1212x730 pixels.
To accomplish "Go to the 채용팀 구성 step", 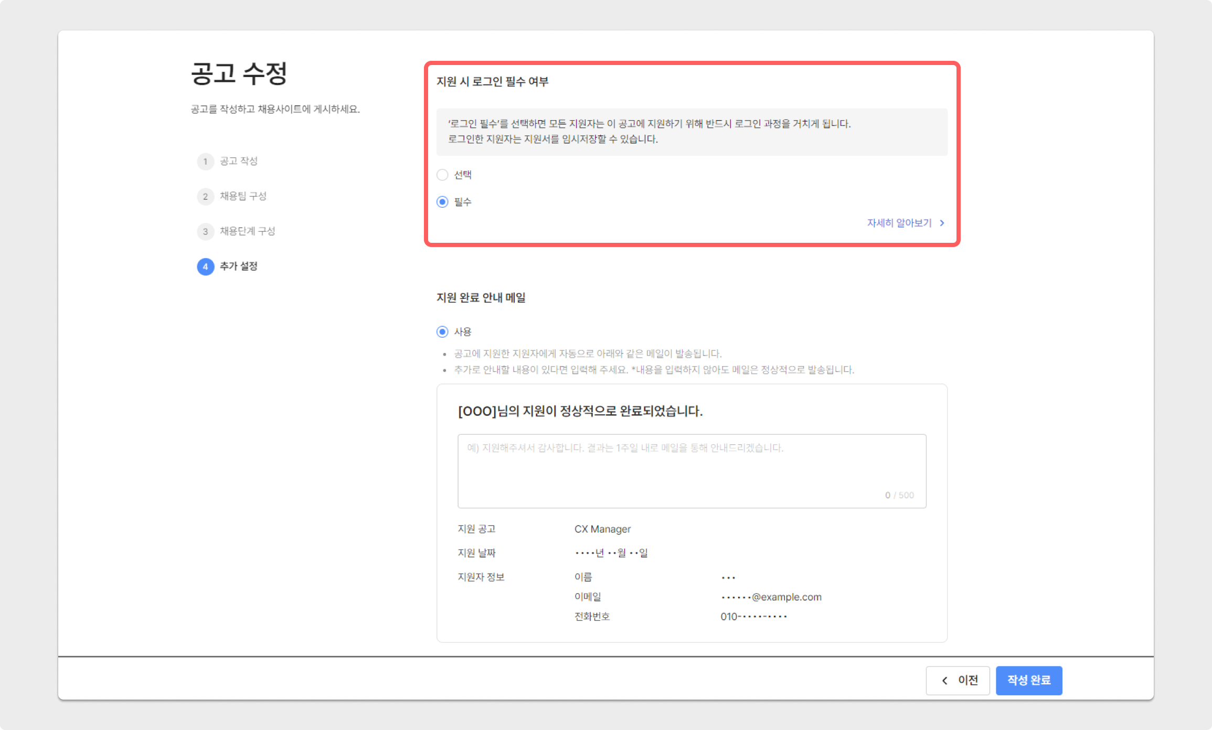I will click(243, 197).
